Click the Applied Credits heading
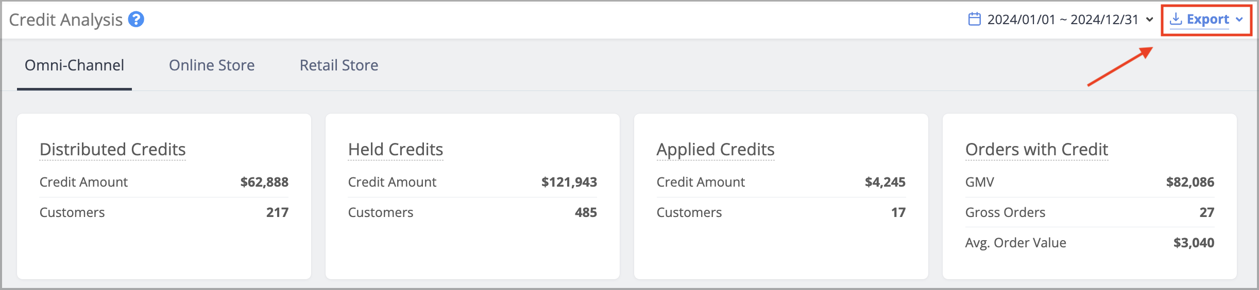Viewport: 1259px width, 290px height. click(716, 150)
